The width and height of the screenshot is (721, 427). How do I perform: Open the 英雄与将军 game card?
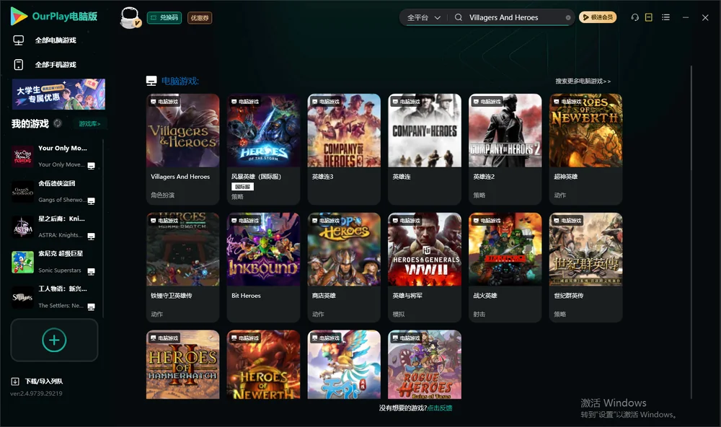[425, 268]
